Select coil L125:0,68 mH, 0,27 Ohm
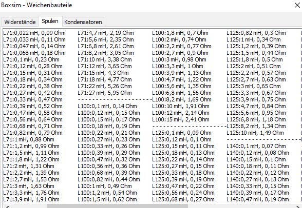Viewport: 302px width, 208px height. pyautogui.click(x=183, y=199)
